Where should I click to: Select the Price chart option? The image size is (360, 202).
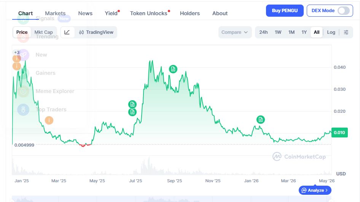[22, 32]
